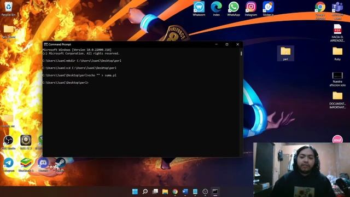The height and width of the screenshot is (197, 350).
Task: Open the Windows Start menu
Action: click(135, 192)
